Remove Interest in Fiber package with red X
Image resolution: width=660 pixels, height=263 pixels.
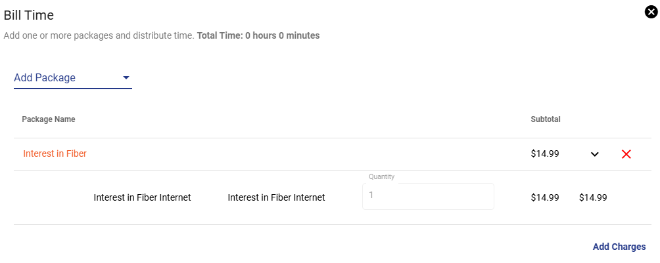click(626, 154)
